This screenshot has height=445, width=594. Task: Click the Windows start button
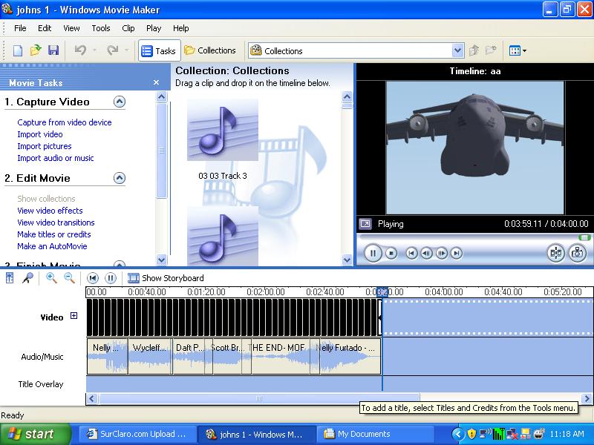pos(36,434)
